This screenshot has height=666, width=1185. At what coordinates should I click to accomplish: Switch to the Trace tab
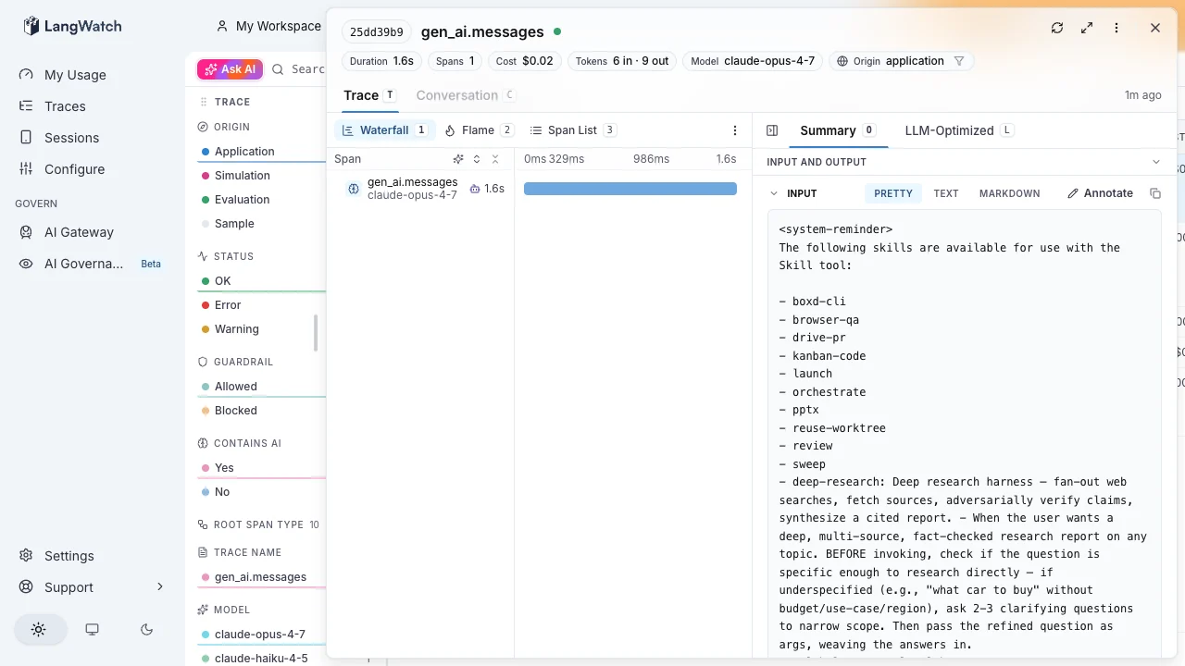[368, 95]
